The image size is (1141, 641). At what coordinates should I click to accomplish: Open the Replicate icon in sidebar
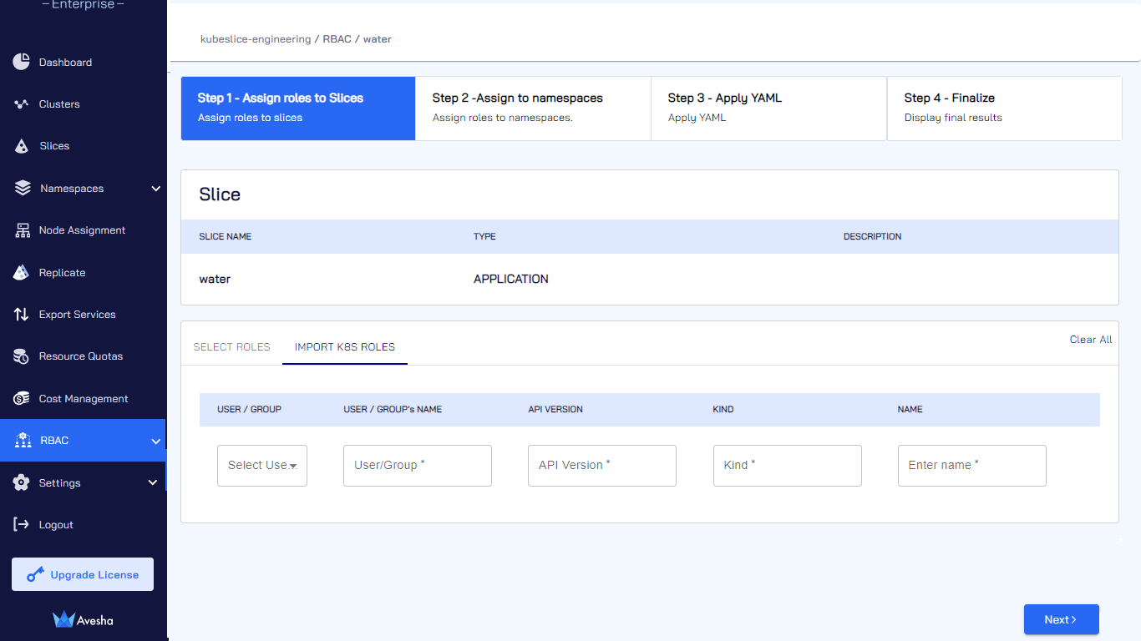22,272
